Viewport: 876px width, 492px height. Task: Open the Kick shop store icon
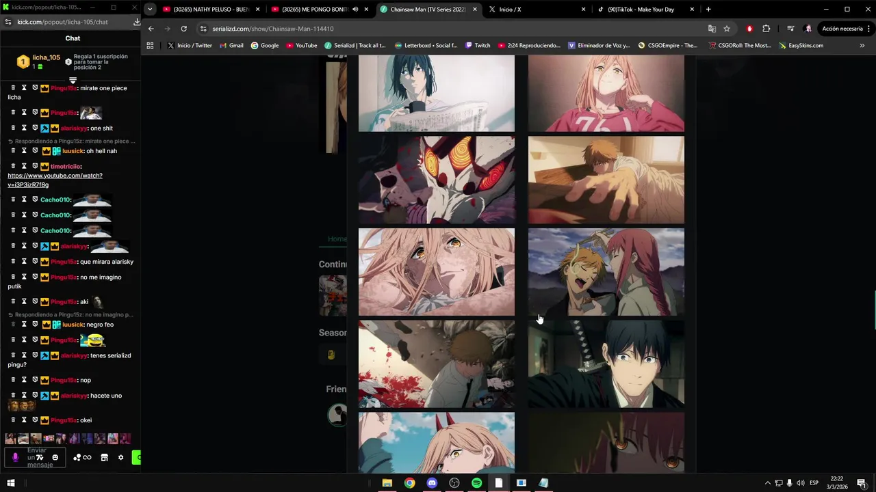tap(104, 457)
